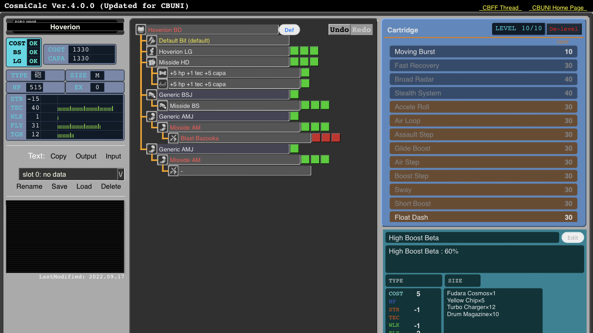Viewport: 593px width, 333px height.
Task: Click the body part icon beside Hoverion BD
Action: [141, 30]
